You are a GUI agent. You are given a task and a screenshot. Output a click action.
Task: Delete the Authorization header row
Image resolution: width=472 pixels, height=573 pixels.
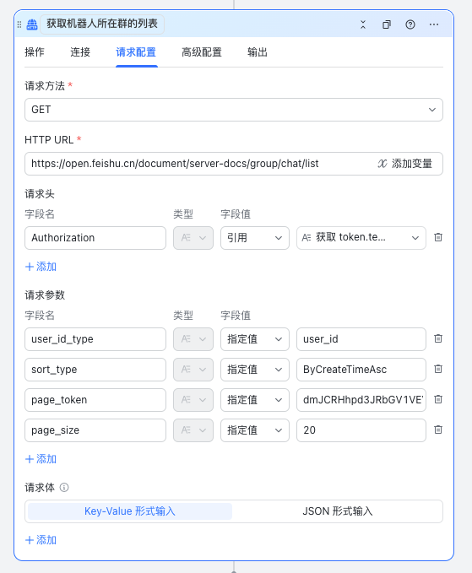[x=438, y=237]
